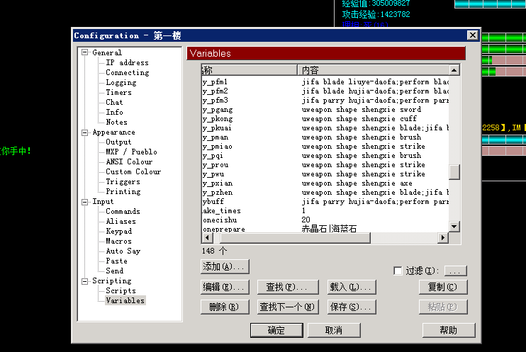Open MXP / Pueblo settings
Screen dimensions: 526x352
pyautogui.click(x=132, y=152)
